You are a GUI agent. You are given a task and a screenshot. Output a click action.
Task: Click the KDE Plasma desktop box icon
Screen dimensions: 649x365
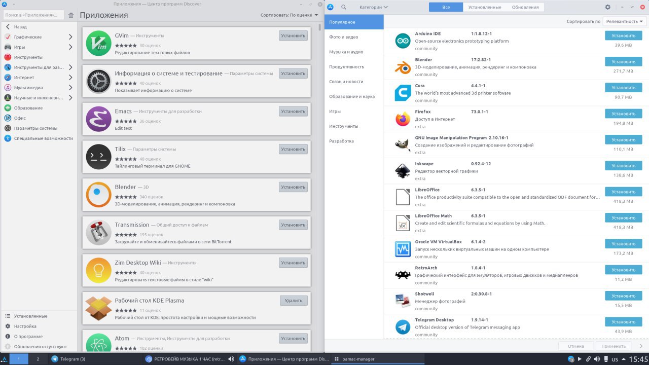[x=98, y=308]
